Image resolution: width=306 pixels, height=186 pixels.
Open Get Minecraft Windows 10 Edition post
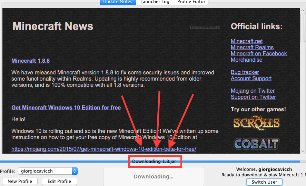66,108
